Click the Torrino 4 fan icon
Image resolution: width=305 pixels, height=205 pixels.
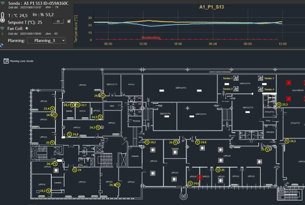(260, 89)
